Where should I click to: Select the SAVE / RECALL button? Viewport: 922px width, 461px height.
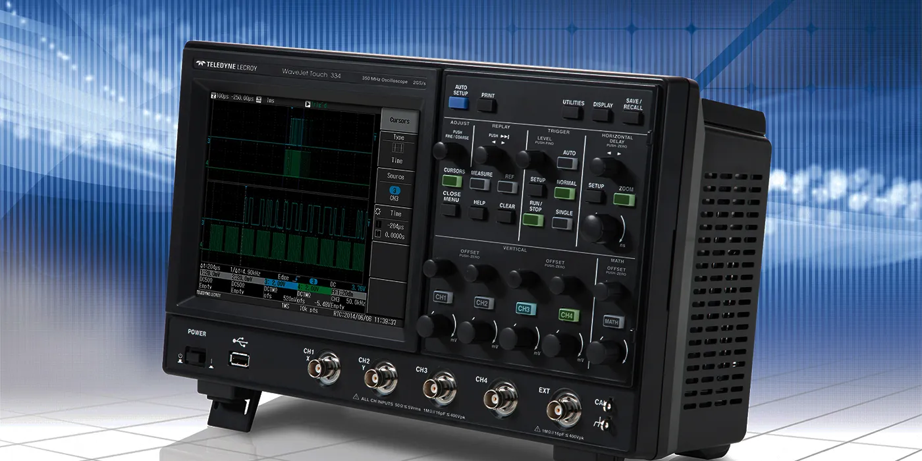coord(633,118)
